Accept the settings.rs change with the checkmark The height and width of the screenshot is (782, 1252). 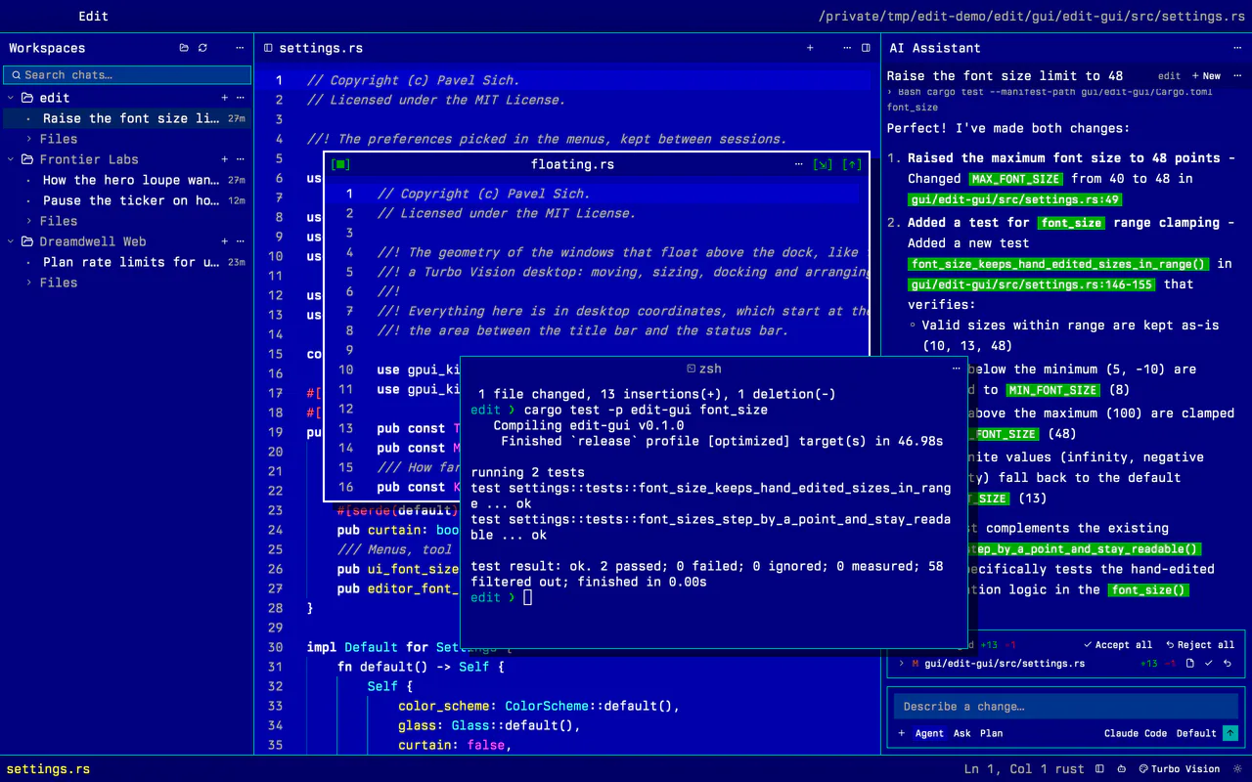click(1209, 664)
